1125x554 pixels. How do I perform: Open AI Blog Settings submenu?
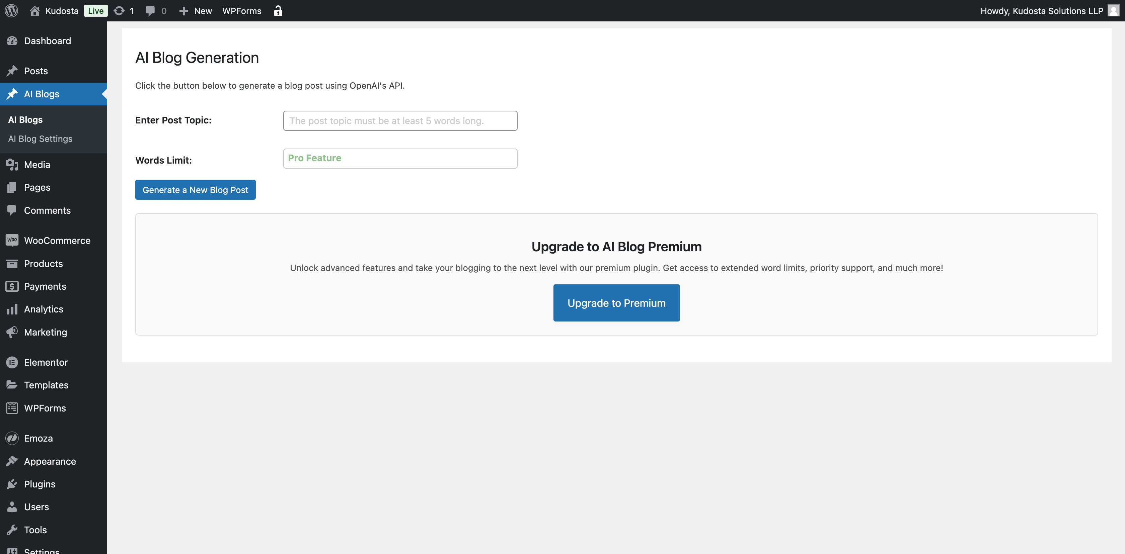(40, 139)
